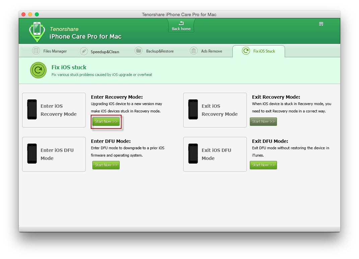The width and height of the screenshot is (359, 259).
Task: Click the Backup&Restore folder icon
Action: click(138, 51)
